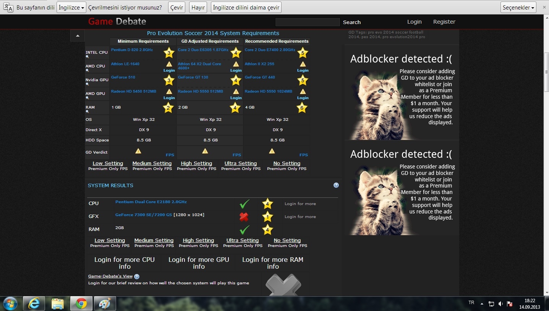Screen dimensions: 549x311
Task: Click the Hayır button in translation bar
Action: tap(198, 7)
